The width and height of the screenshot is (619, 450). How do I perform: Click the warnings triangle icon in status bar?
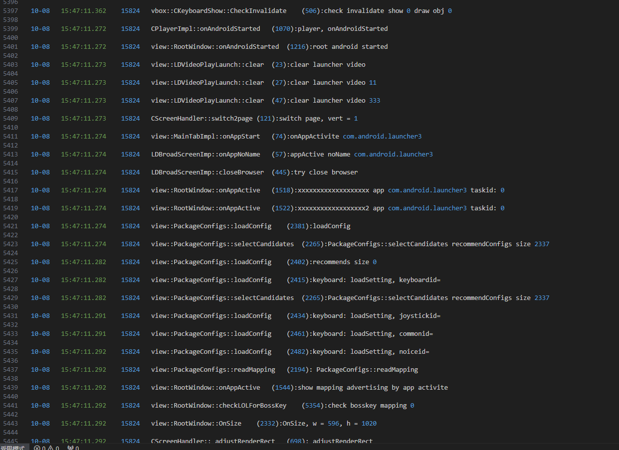click(51, 448)
